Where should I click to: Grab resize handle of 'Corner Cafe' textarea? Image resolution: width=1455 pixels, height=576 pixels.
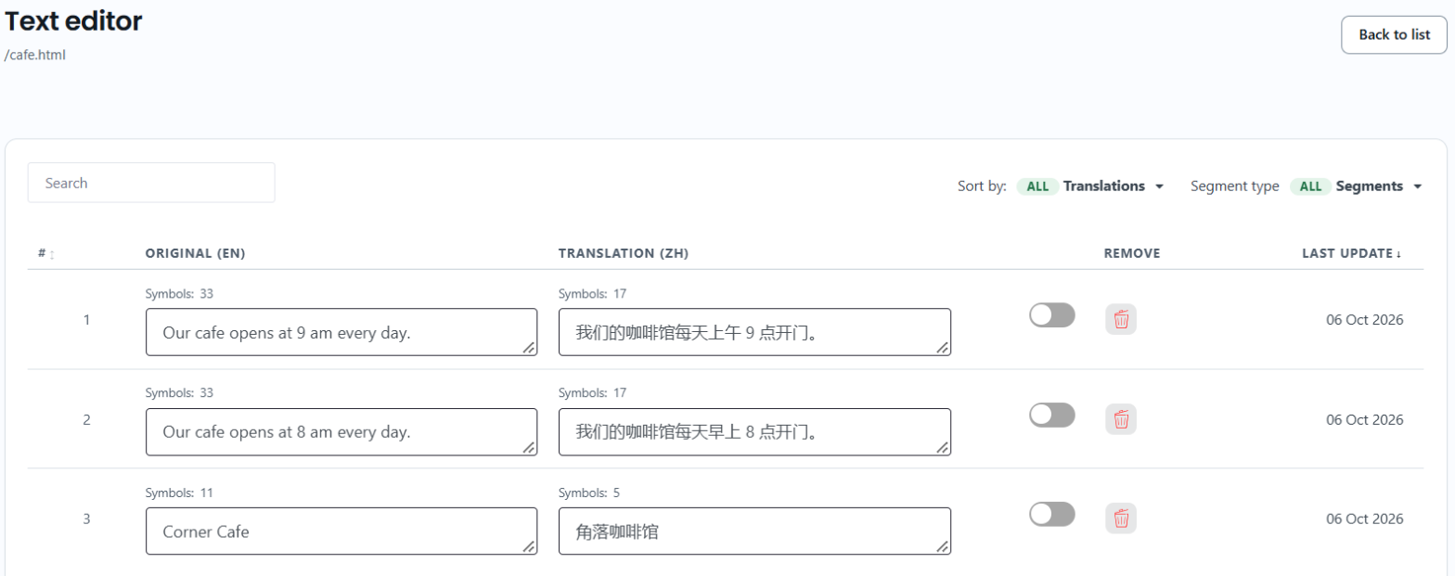528,546
